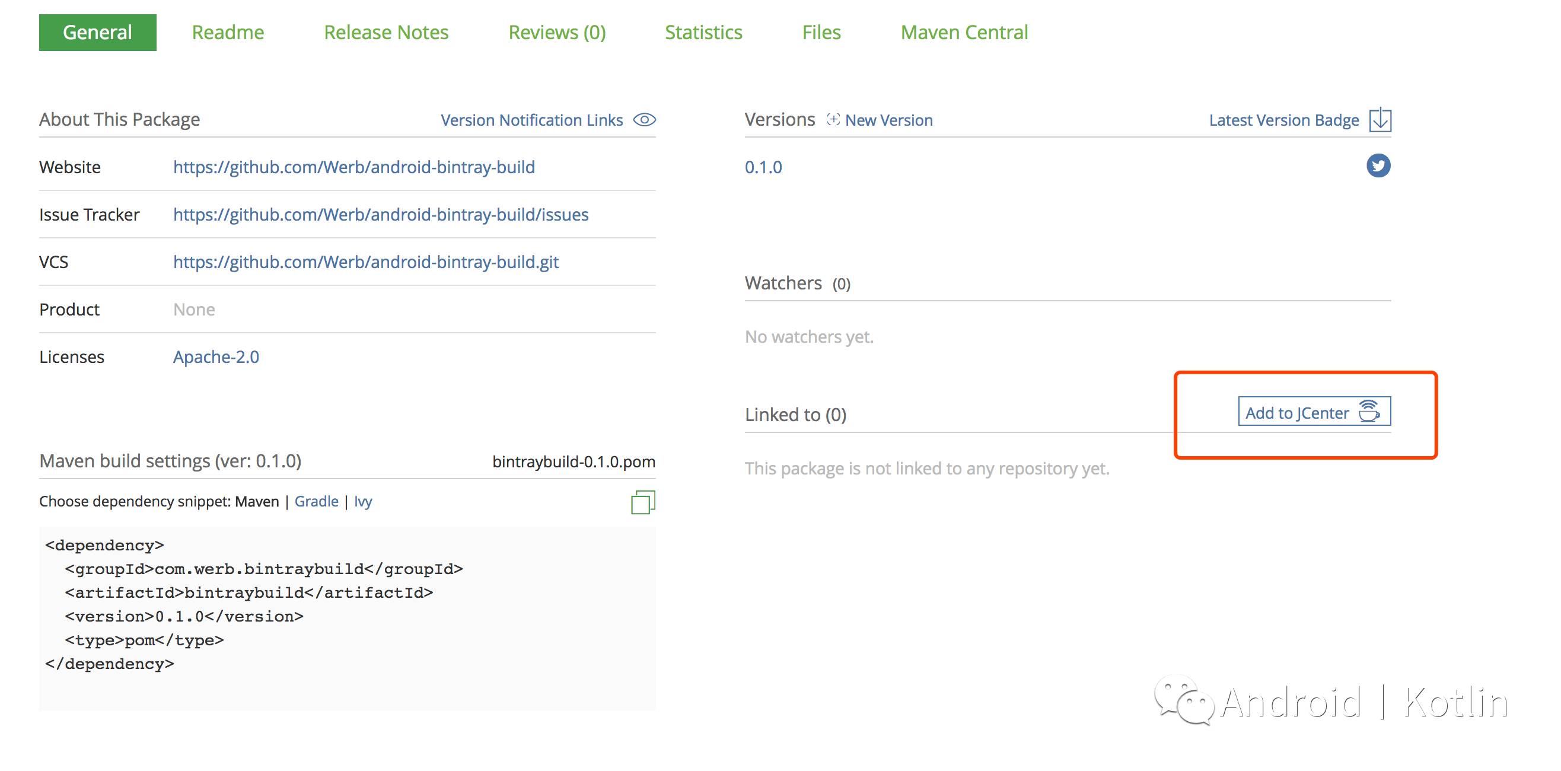Click the Twitter share icon
Screen dimensions: 1561x771
1378,165
